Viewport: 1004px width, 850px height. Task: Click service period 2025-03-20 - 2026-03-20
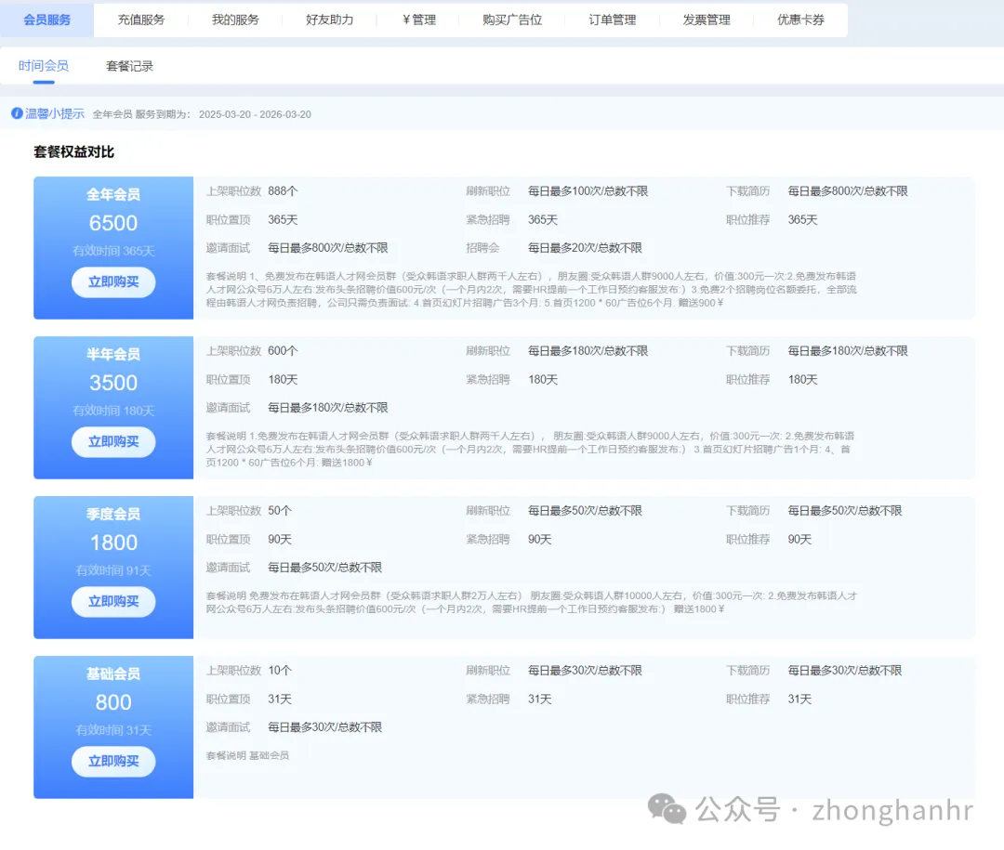tap(255, 114)
